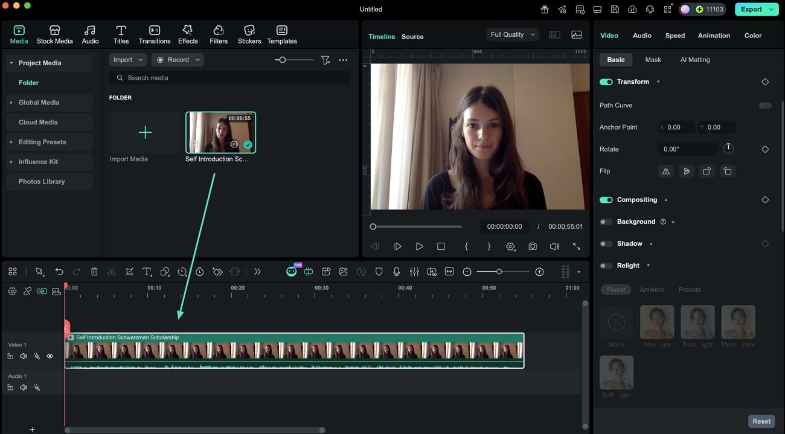Open the Full Quality dropdown
785x434 pixels.
click(511, 34)
